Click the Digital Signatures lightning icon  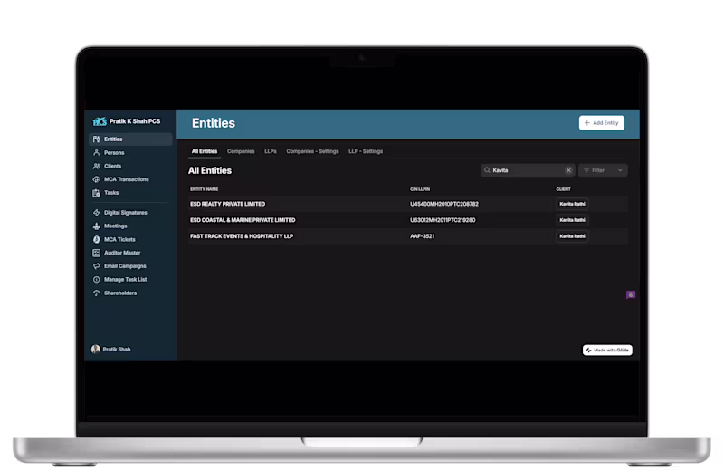(97, 213)
